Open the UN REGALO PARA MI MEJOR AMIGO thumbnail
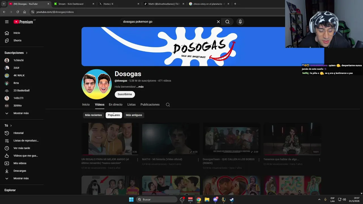The image size is (363, 204). pos(110,139)
